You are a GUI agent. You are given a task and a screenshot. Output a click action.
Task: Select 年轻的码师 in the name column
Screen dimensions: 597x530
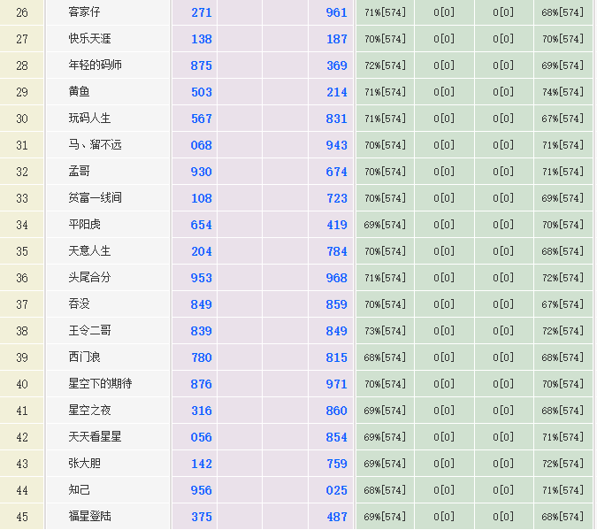tap(96, 65)
